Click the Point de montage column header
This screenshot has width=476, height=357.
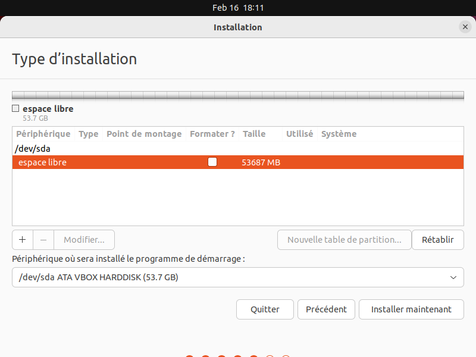click(x=144, y=134)
